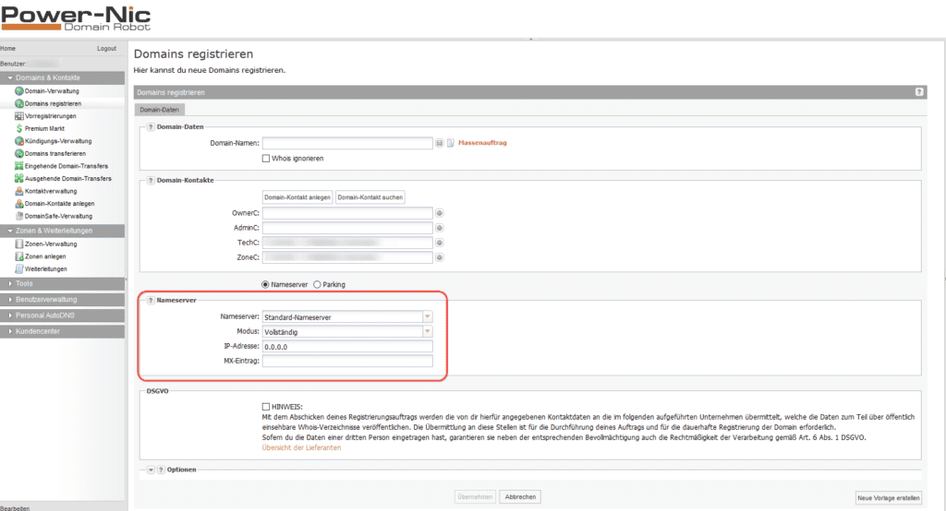The image size is (946, 511).
Task: Expand the Personal AutoDNS section
Action: [x=62, y=315]
